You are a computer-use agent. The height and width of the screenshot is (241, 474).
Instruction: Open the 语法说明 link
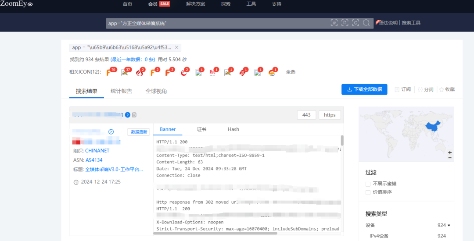click(x=388, y=23)
